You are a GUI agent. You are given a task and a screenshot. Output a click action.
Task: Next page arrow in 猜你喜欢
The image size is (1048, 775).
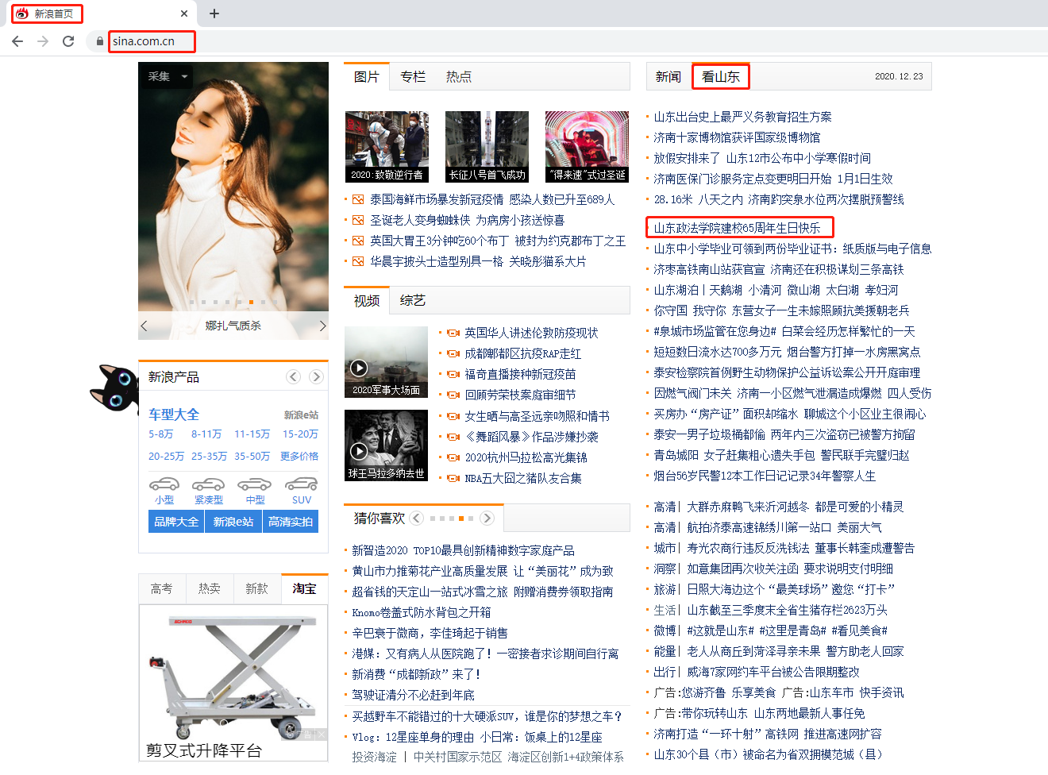click(487, 518)
